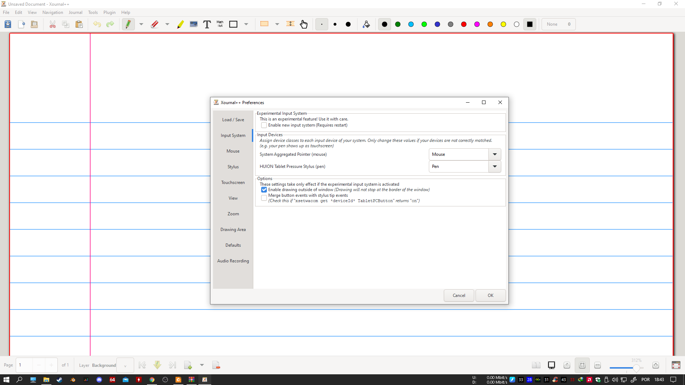Image resolution: width=685 pixels, height=385 pixels.
Task: Go to first page button
Action: 142,365
